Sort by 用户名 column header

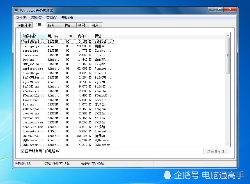[x=55, y=36]
